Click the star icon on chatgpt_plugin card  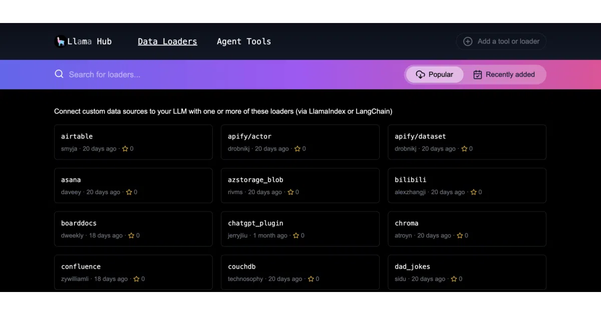[296, 235]
